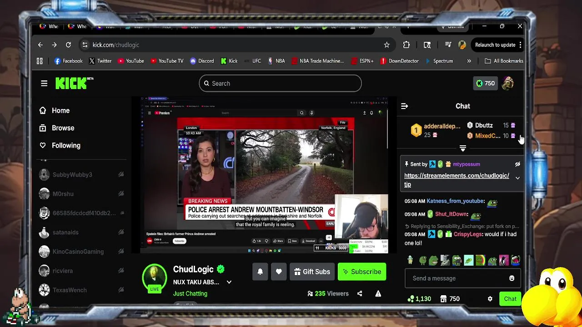The image size is (582, 327).
Task: Click the share stream icon
Action: pyautogui.click(x=360, y=293)
